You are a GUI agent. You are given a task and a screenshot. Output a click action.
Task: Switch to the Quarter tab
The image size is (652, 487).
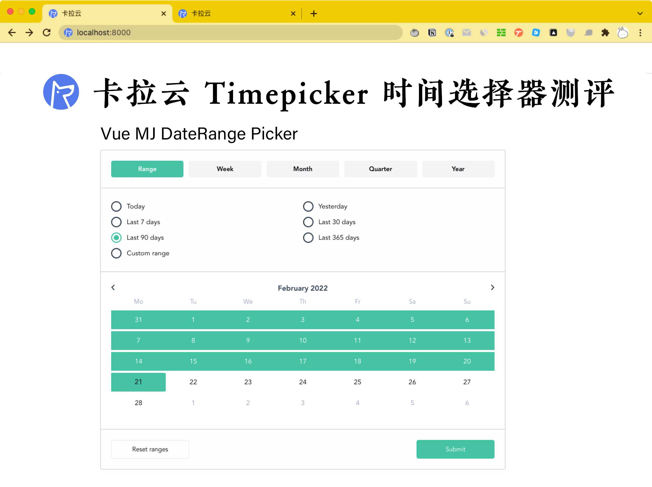click(380, 169)
